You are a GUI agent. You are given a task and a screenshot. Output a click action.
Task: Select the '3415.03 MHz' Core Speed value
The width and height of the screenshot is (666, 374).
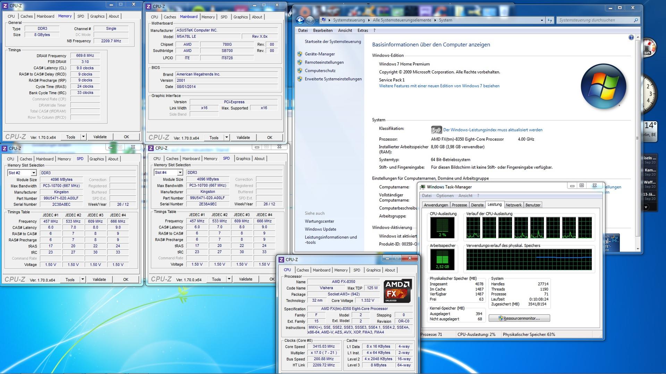[324, 347]
